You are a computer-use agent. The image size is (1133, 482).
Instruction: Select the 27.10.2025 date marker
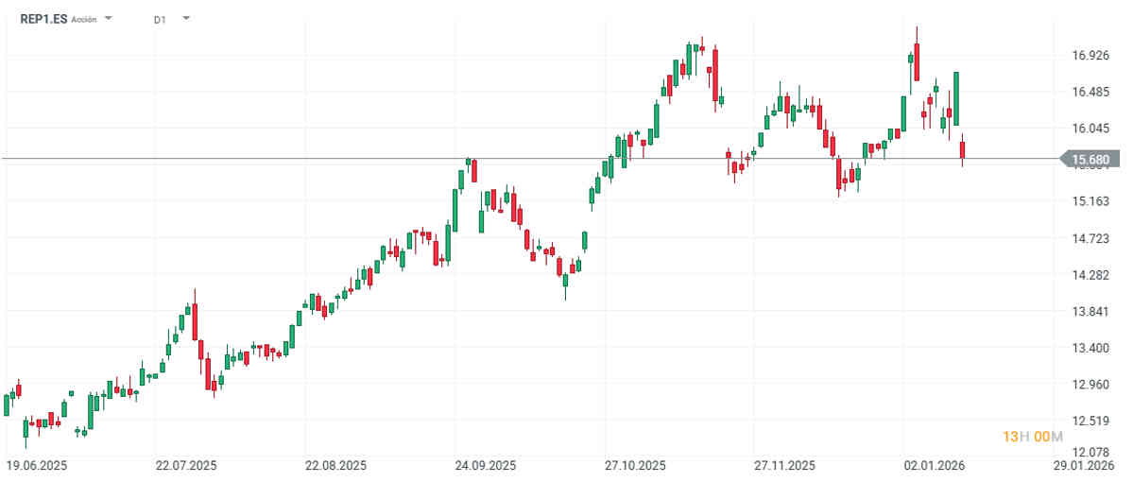point(635,466)
